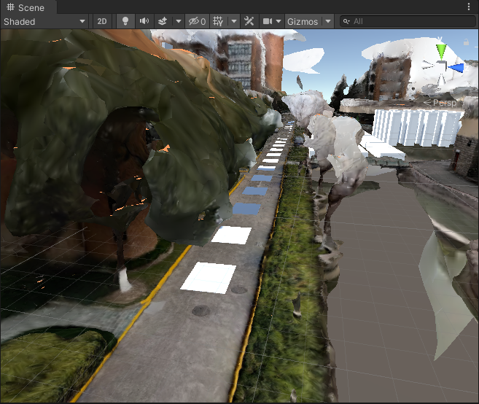Image resolution: width=479 pixels, height=404 pixels.
Task: Toggle scene lighting with the lightbulb icon
Action: [125, 22]
